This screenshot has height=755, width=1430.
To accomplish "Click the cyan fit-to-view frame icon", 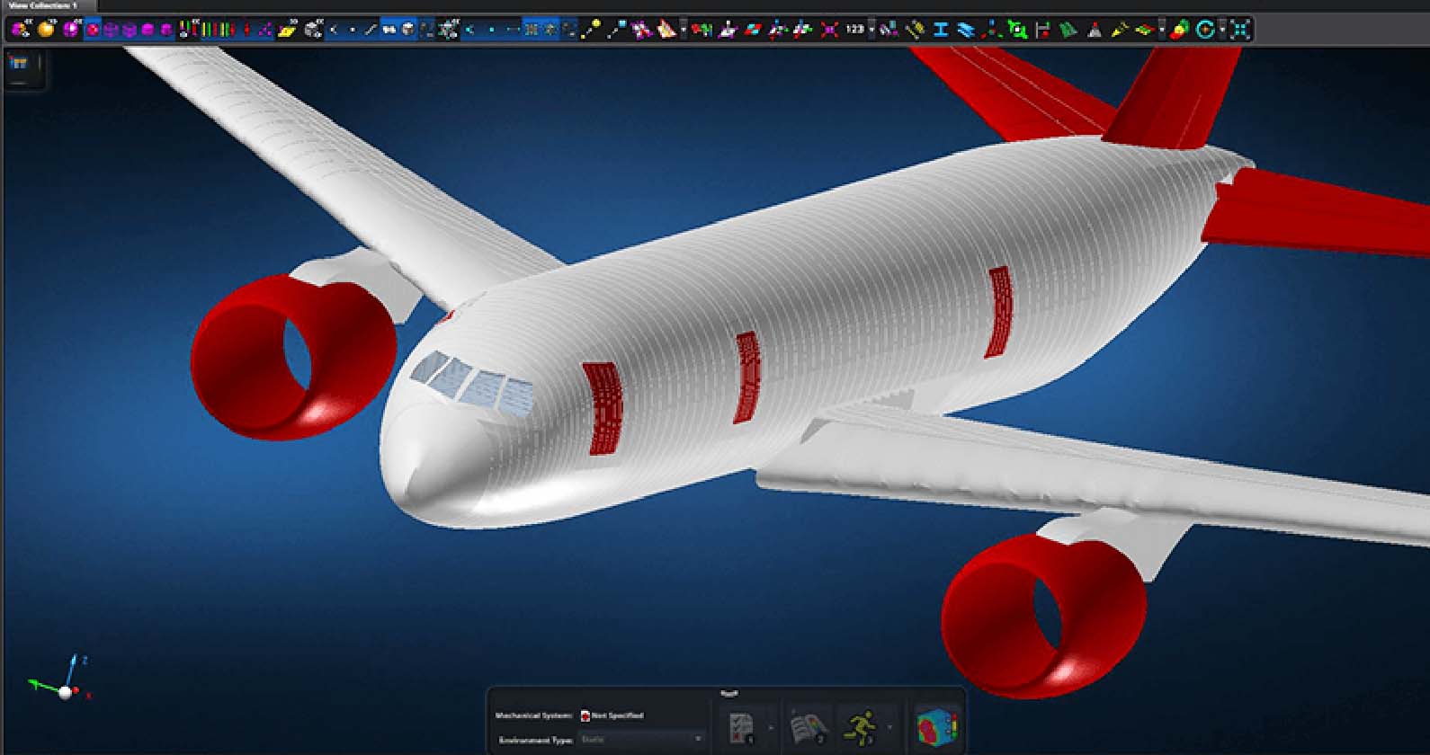I will pos(1240,30).
